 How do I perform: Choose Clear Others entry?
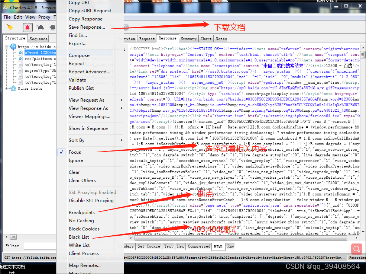pyautogui.click(x=82, y=181)
